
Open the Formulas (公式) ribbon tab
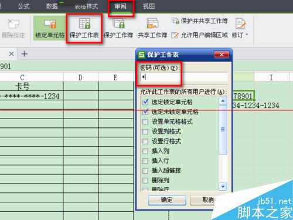pos(23,6)
